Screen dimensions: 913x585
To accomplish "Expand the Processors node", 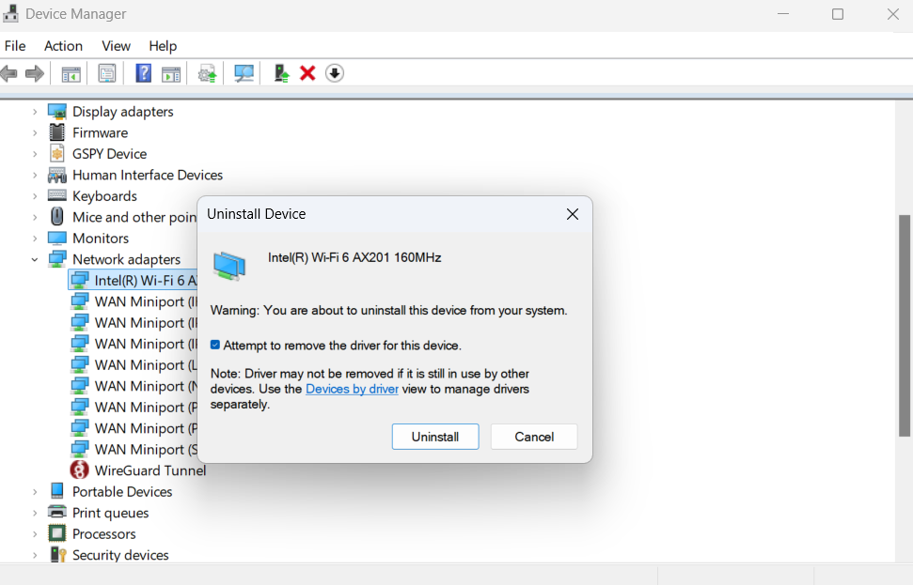I will click(35, 534).
